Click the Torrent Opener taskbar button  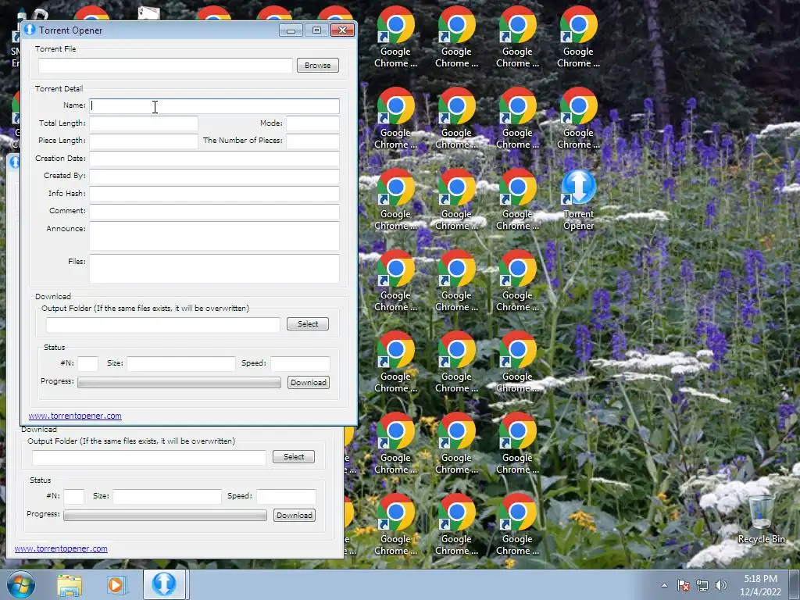[x=164, y=584]
